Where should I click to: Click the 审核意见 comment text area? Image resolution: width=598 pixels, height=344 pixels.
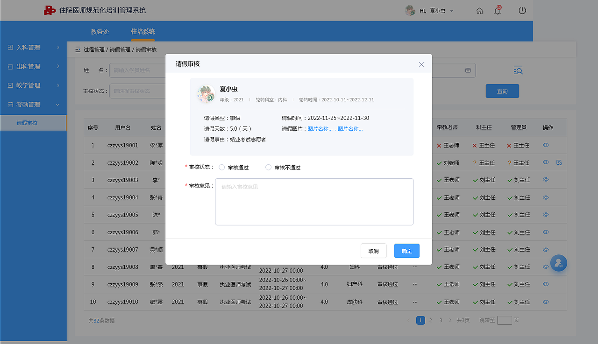point(314,202)
